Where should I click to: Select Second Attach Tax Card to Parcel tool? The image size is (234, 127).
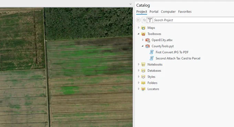click(x=178, y=58)
